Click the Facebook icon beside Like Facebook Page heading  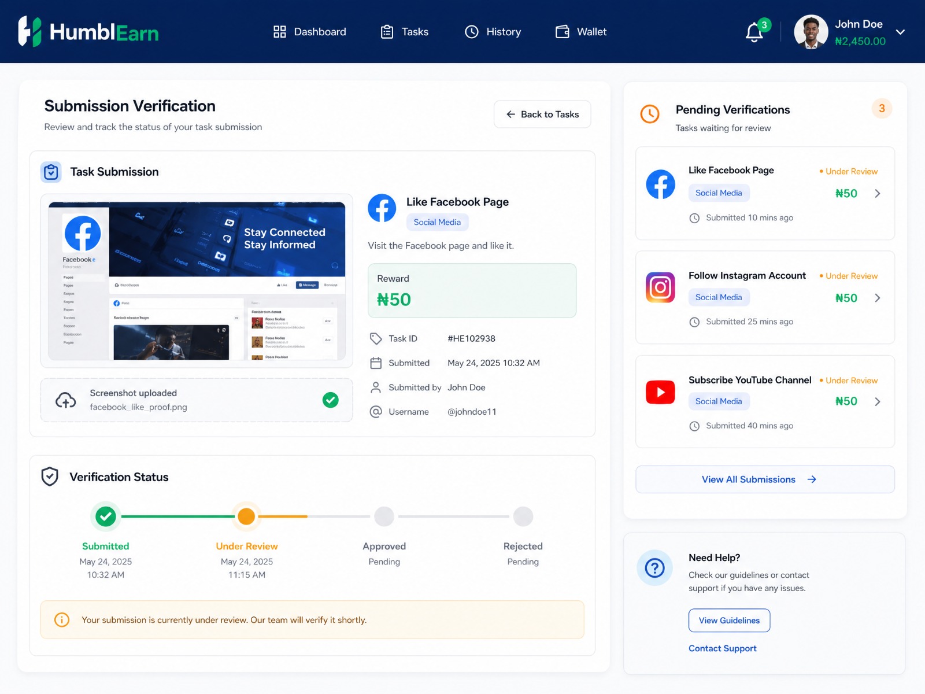coord(382,208)
